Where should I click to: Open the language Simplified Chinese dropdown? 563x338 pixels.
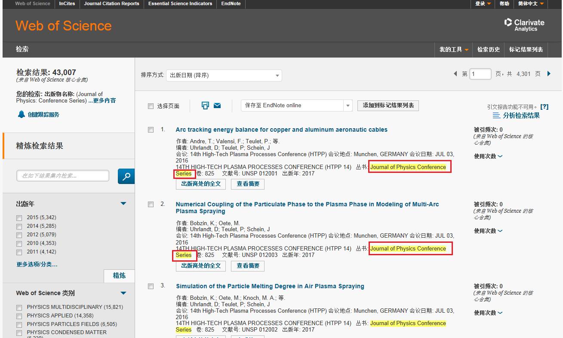click(x=531, y=3)
